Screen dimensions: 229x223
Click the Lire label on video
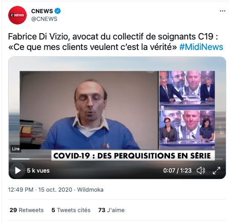click(x=16, y=149)
